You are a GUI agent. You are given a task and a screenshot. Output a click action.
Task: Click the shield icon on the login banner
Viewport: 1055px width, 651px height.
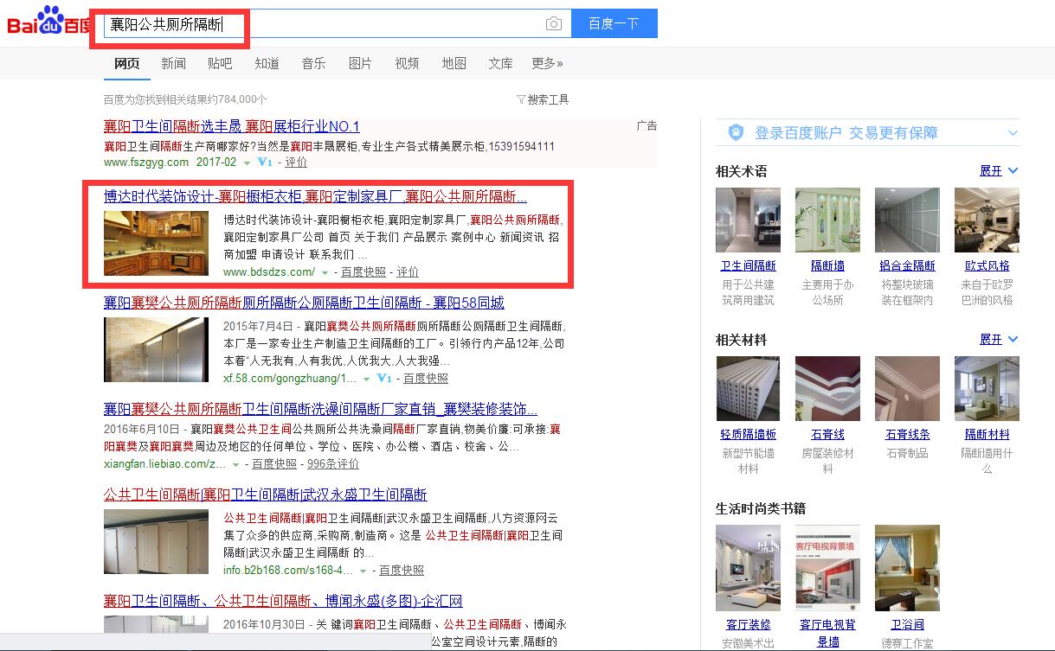coord(736,132)
